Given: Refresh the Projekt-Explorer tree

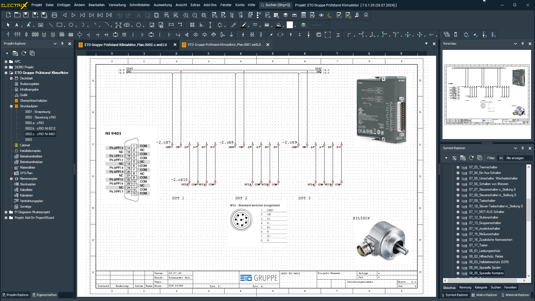Looking at the screenshot, I should pyautogui.click(x=24, y=53).
